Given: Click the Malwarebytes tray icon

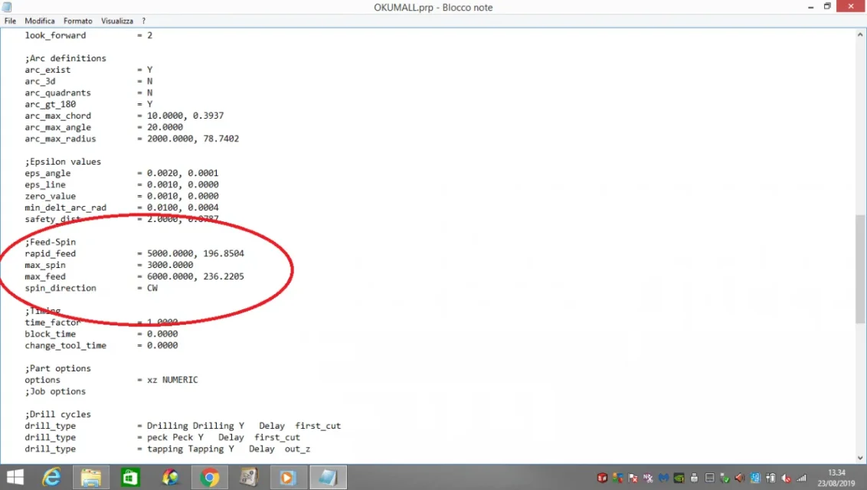Looking at the screenshot, I should coord(663,479).
